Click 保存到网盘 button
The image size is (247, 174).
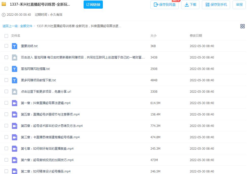pyautogui.click(x=164, y=5)
